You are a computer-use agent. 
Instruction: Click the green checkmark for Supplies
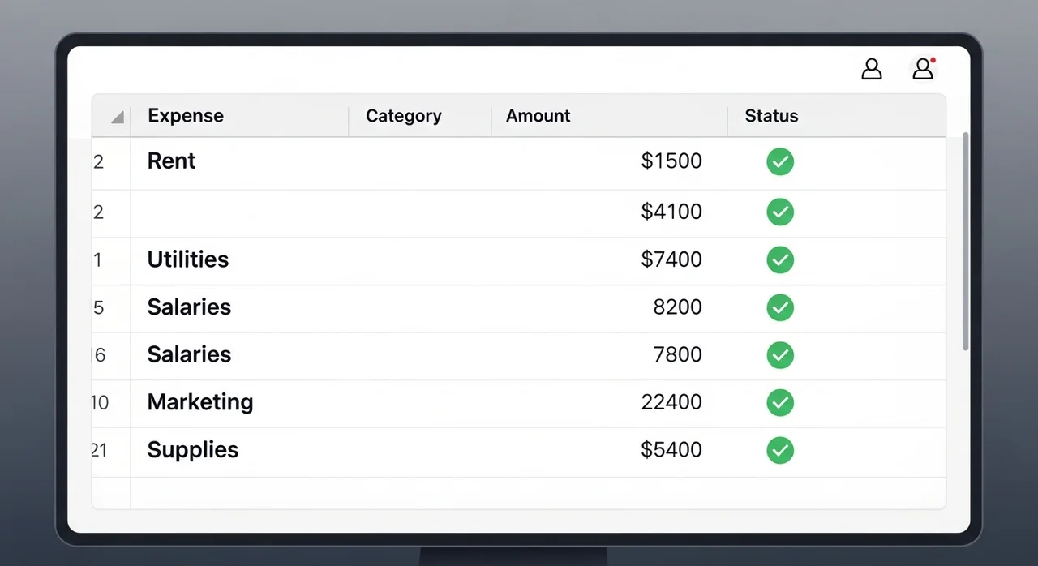(x=780, y=450)
